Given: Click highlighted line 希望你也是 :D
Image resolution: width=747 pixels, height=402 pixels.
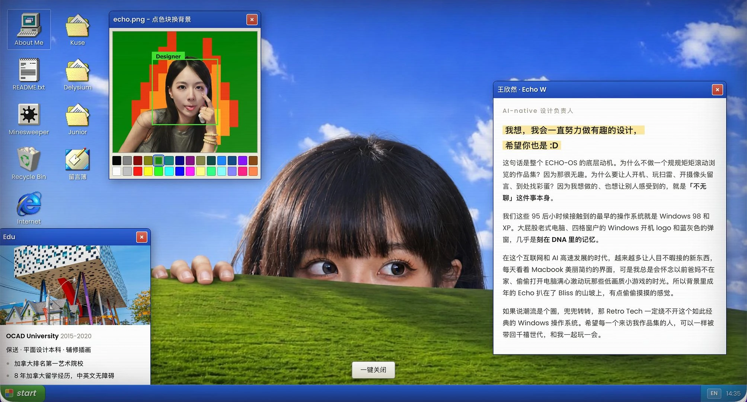Looking at the screenshot, I should (x=531, y=146).
